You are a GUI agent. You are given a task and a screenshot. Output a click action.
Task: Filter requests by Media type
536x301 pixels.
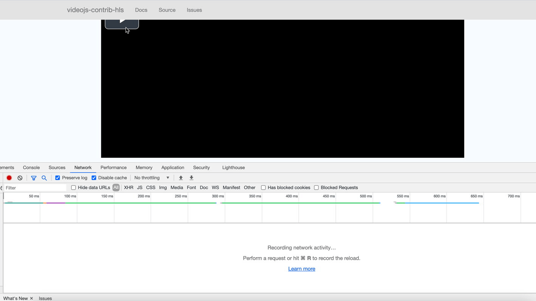pyautogui.click(x=177, y=188)
